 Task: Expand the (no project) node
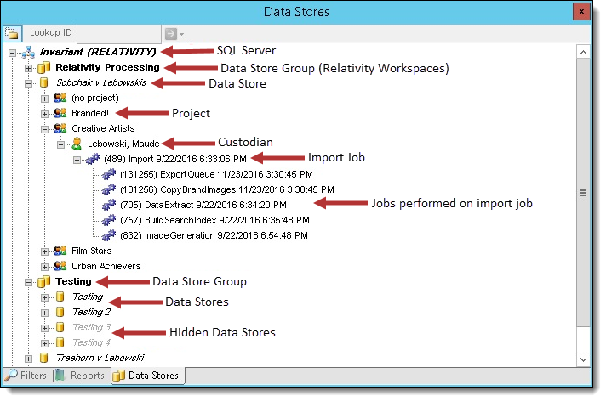[x=44, y=99]
